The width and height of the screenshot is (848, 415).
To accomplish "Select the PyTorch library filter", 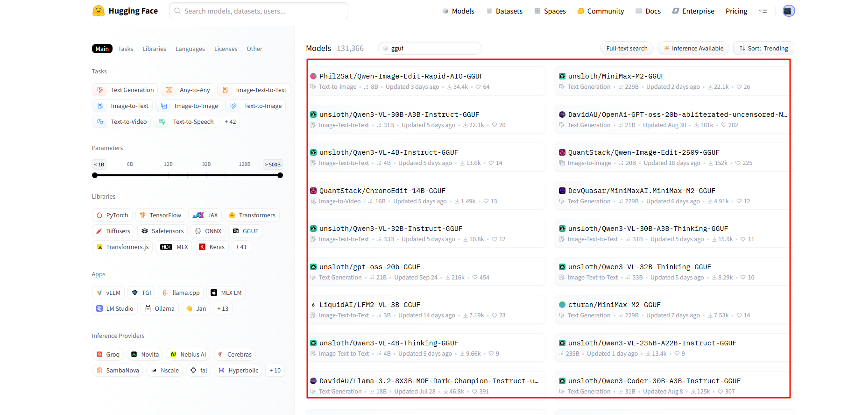I will [112, 215].
